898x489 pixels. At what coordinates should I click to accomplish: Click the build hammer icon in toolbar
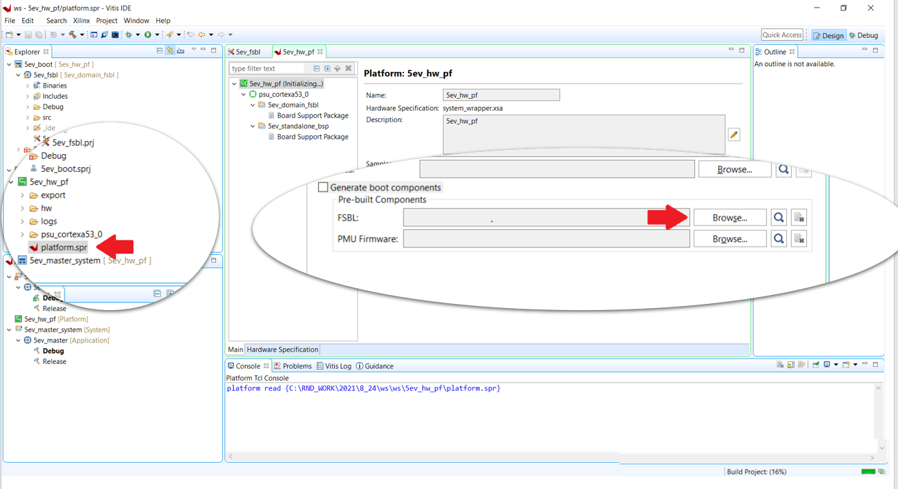pos(72,35)
